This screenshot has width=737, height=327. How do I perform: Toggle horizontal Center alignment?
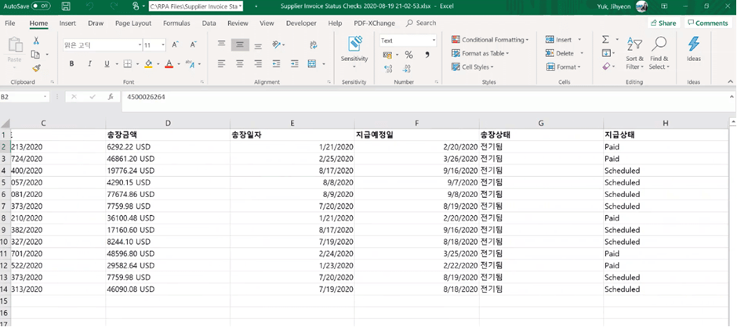(x=240, y=63)
